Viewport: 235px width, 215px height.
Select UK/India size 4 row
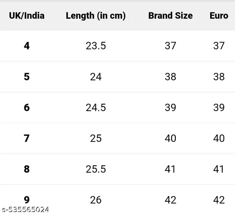[117, 46]
